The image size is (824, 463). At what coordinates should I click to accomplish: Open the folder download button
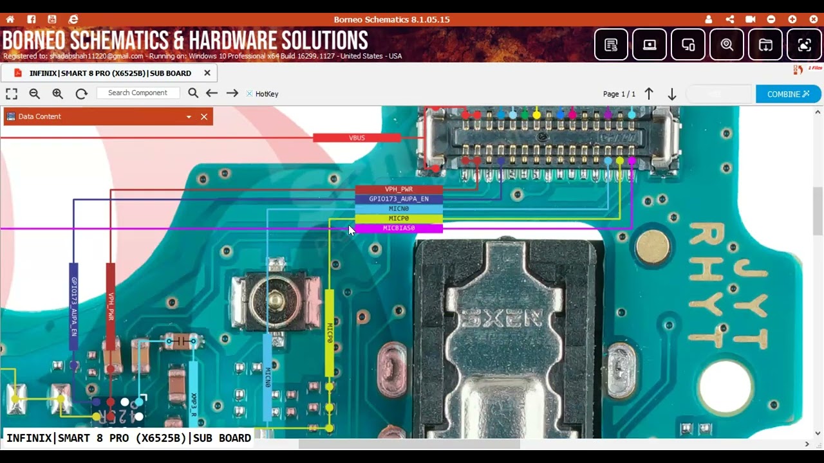click(765, 44)
